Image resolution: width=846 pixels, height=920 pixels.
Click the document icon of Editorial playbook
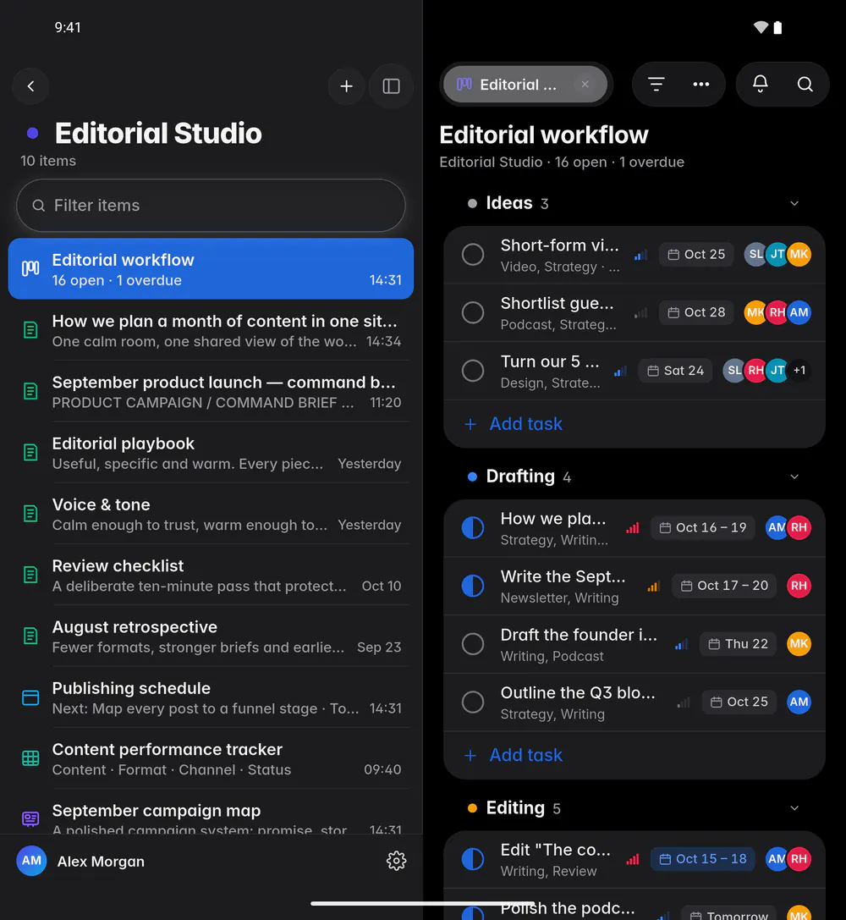[x=30, y=452]
